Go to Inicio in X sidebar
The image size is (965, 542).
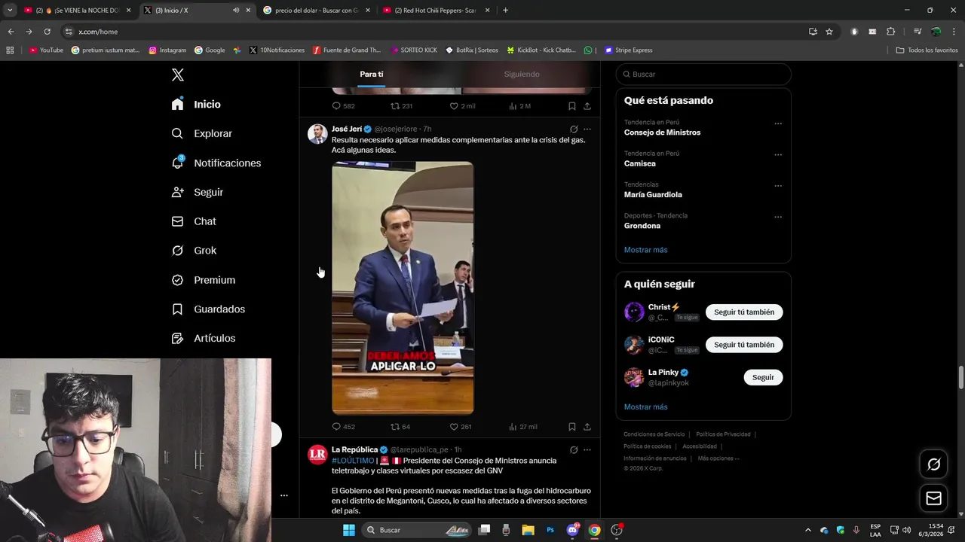[196, 105]
